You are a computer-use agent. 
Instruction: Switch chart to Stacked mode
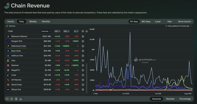[x=170, y=99]
